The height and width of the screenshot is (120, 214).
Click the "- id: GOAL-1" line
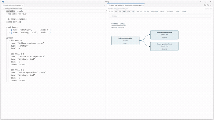click(15, 41)
